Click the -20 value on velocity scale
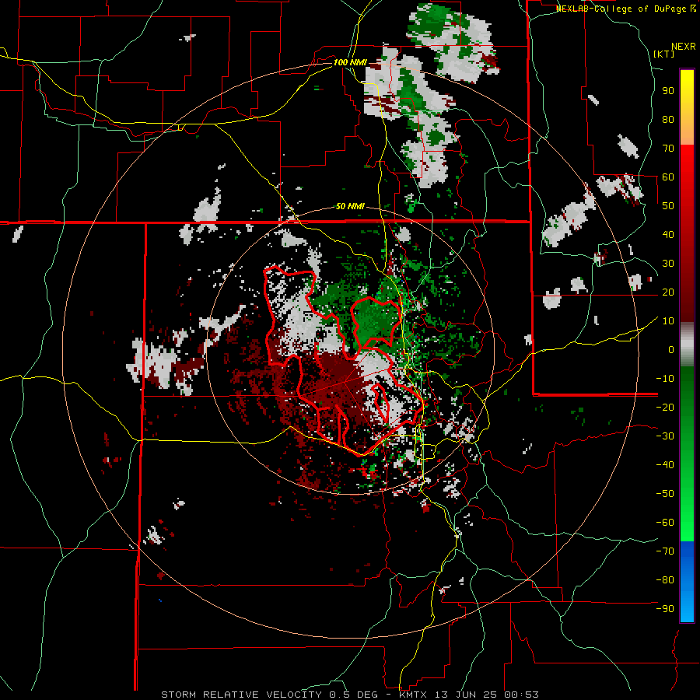 tap(665, 408)
